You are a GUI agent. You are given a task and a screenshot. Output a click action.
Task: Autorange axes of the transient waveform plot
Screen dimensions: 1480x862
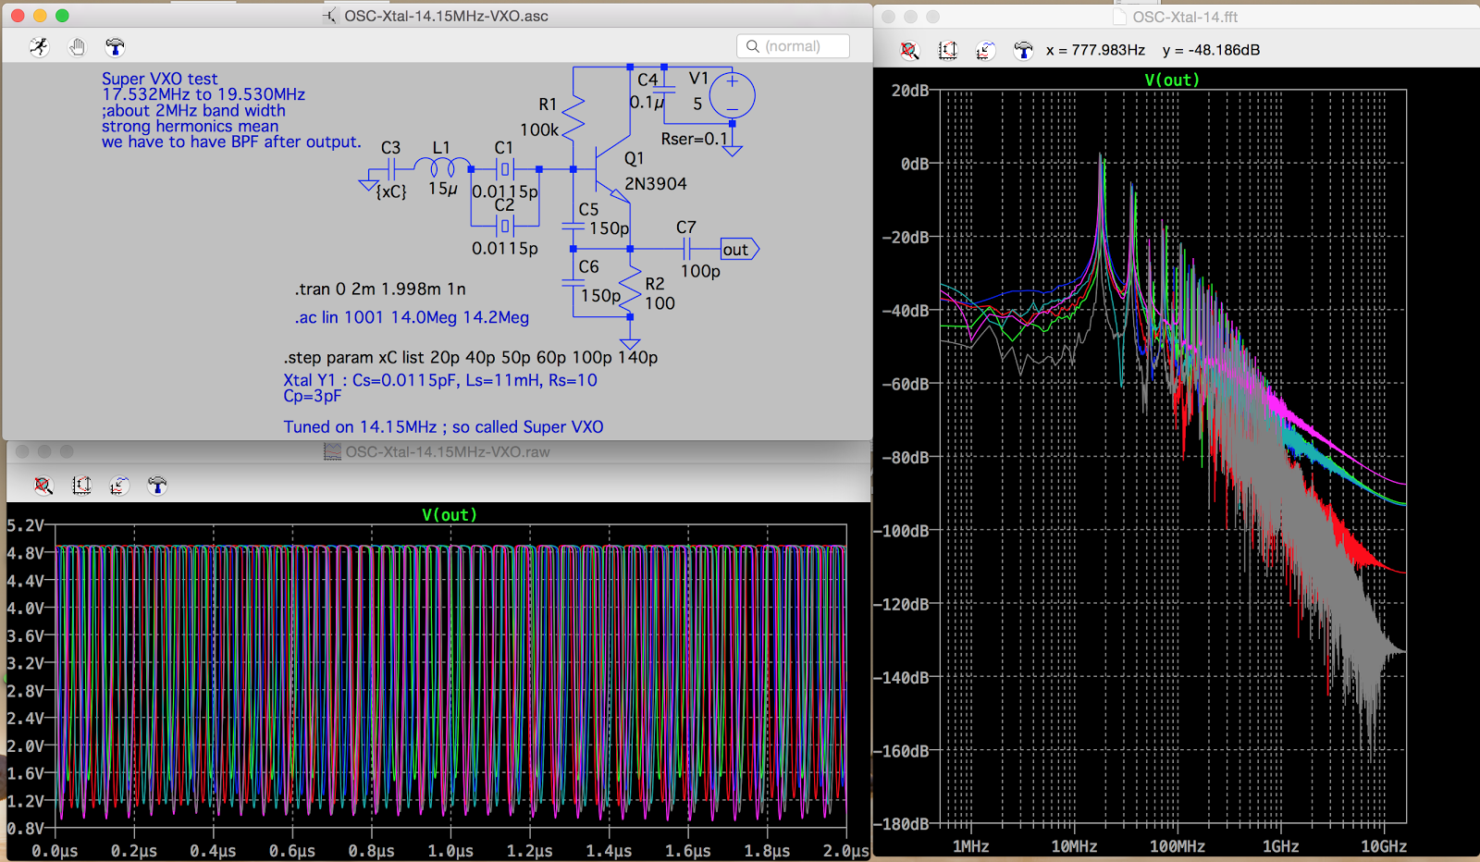click(x=82, y=486)
